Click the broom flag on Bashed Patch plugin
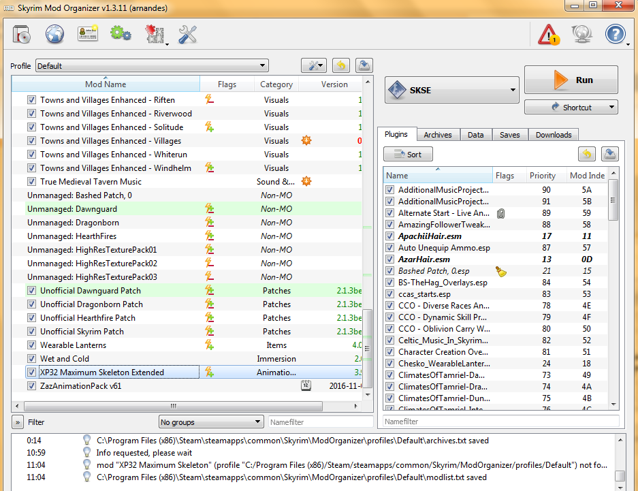This screenshot has height=491, width=638. (x=501, y=271)
